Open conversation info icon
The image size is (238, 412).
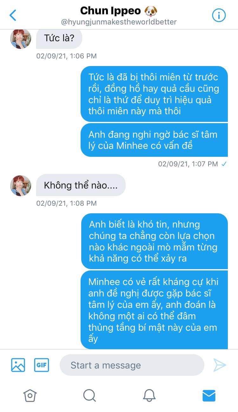coord(219,15)
